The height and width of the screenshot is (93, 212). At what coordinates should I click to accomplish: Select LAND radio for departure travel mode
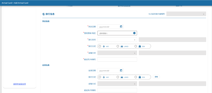(118, 77)
